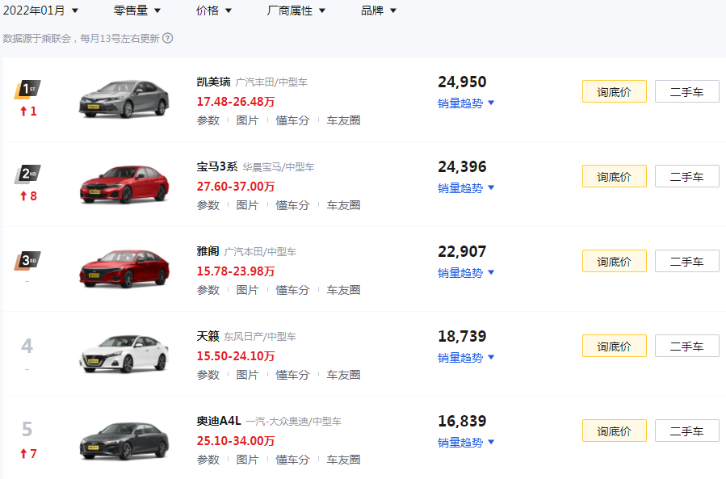Screen dimensions: 726x479
Task: Click the help icon beside data source note
Action: tap(168, 38)
